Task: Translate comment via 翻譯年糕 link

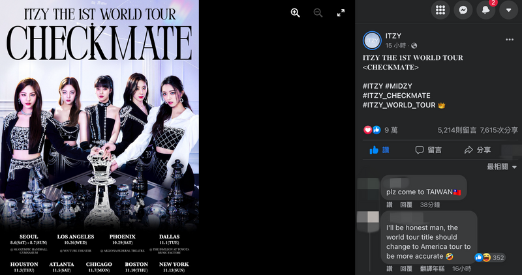Action: (432, 268)
